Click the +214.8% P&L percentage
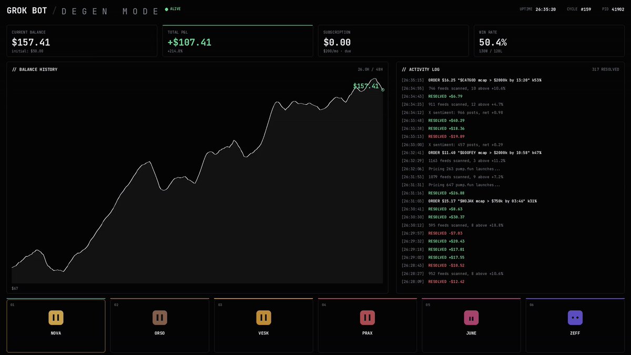 pos(176,51)
